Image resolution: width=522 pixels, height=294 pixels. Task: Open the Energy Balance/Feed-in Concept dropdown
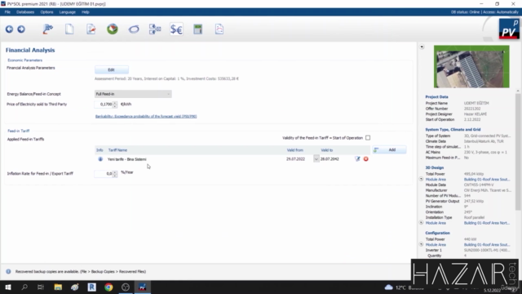tap(133, 94)
